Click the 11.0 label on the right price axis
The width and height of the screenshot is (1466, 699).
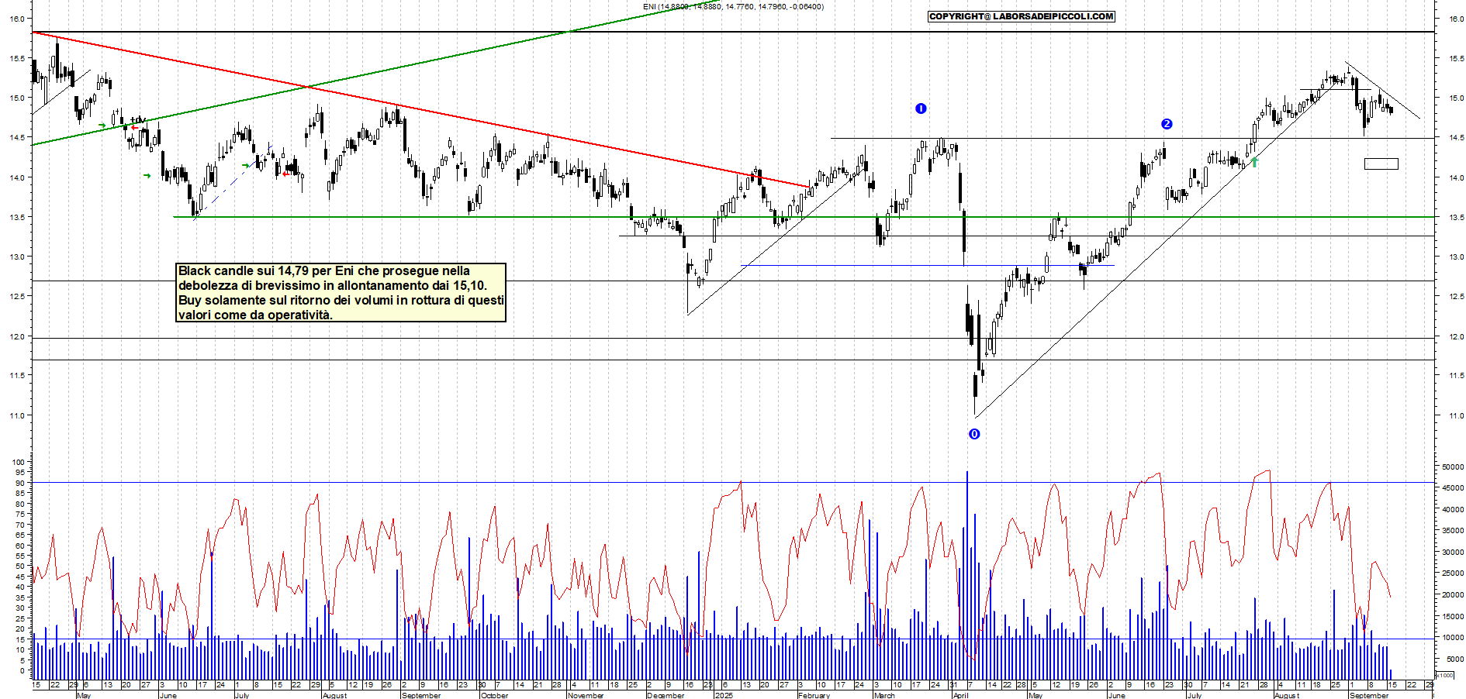[1455, 415]
